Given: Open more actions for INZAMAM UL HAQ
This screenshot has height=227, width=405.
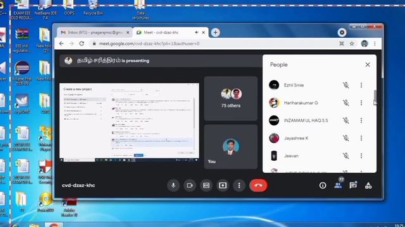Looking at the screenshot, I should [361, 120].
